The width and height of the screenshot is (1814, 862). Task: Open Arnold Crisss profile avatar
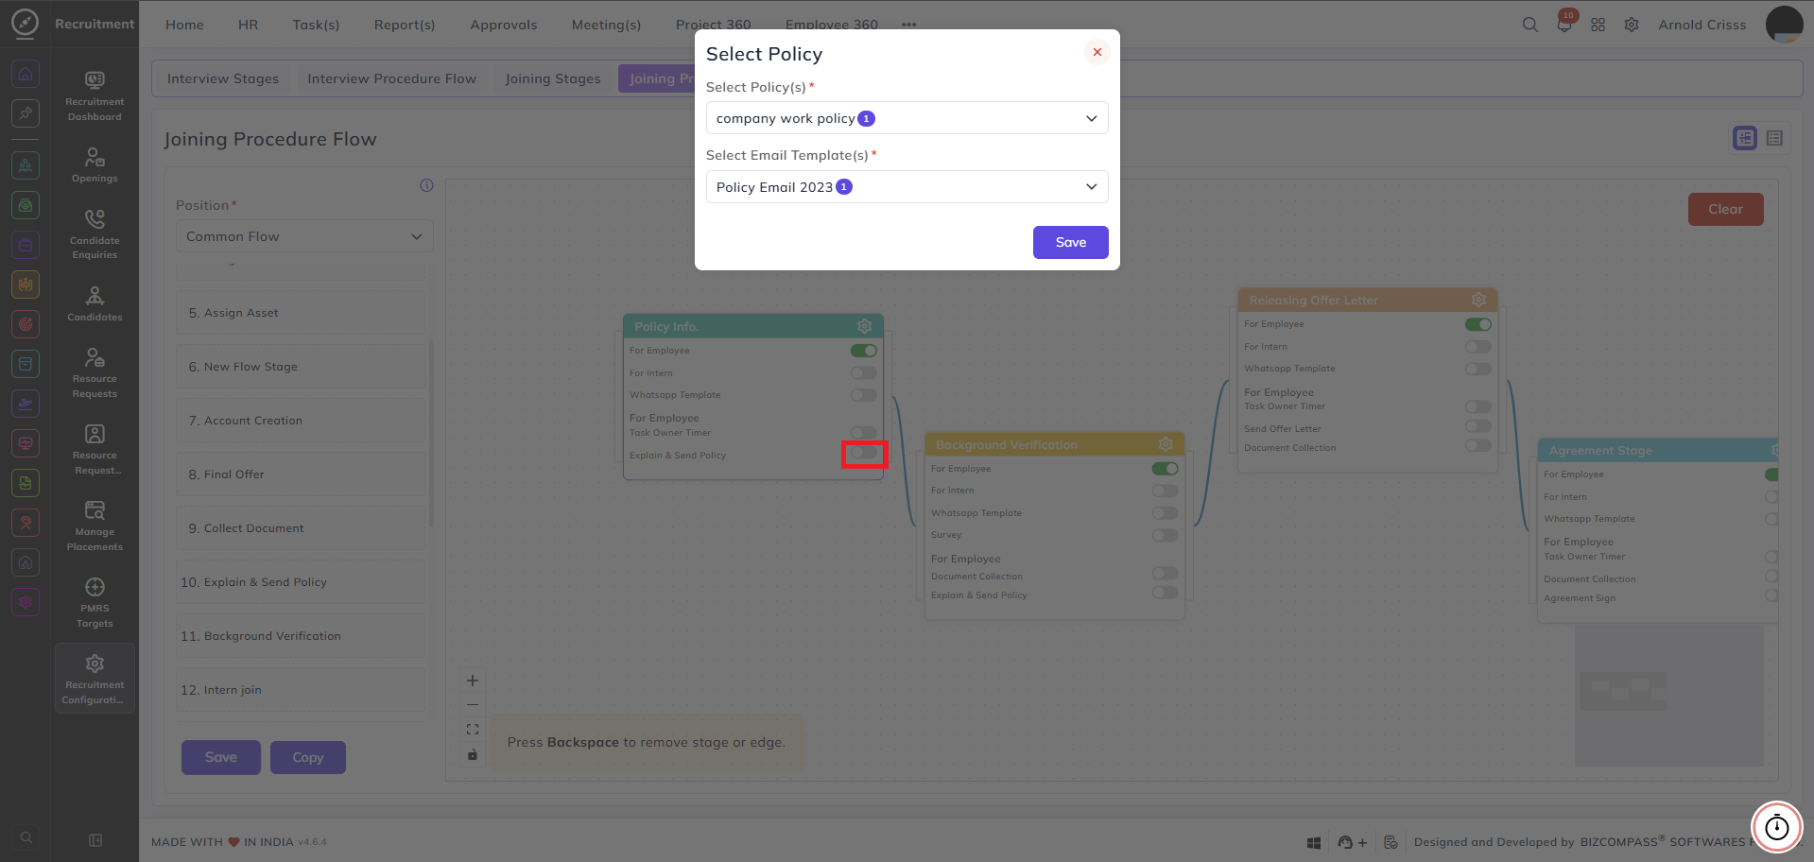click(x=1784, y=25)
